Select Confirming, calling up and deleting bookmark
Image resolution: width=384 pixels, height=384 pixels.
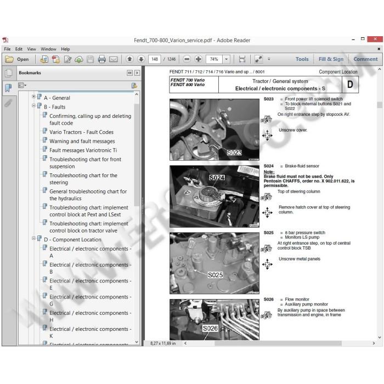point(90,119)
